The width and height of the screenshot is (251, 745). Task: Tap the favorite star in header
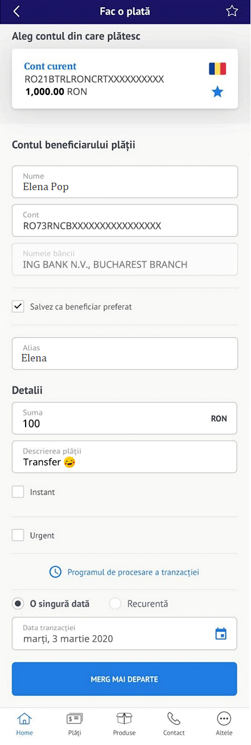coord(231,11)
